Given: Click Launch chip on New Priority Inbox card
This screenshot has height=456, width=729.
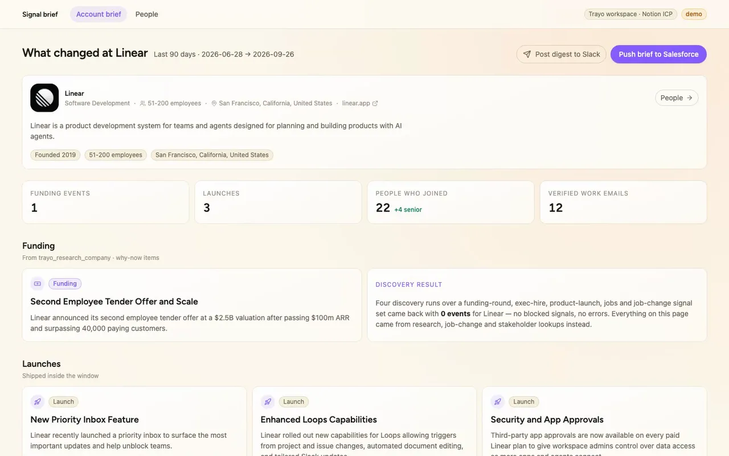Looking at the screenshot, I should coord(63,402).
